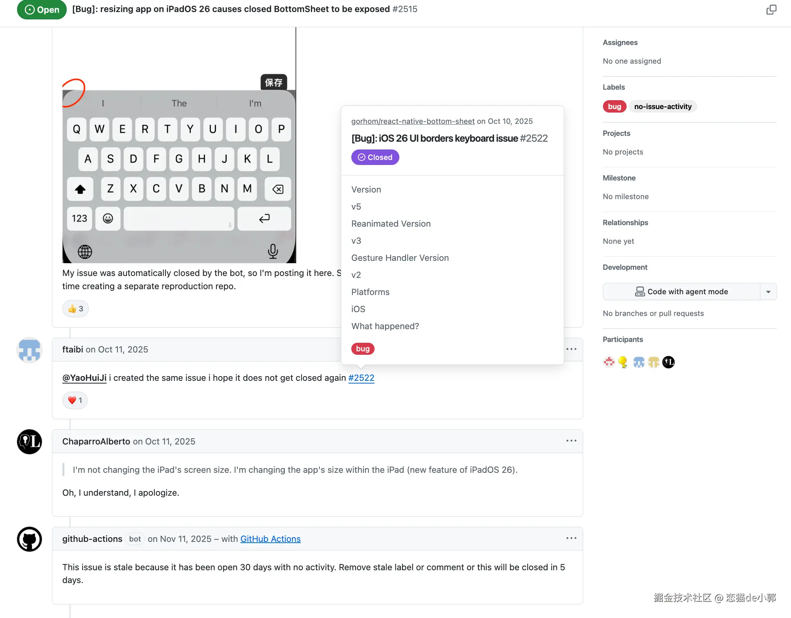Open the github-actions comment options menu

coord(571,538)
